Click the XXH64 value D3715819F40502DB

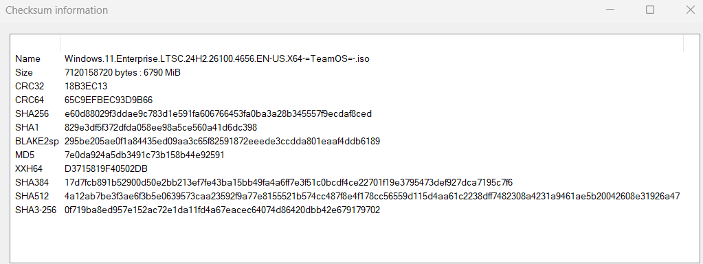click(107, 169)
